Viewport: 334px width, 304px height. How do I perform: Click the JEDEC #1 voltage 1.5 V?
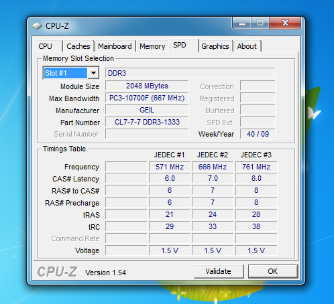[170, 250]
